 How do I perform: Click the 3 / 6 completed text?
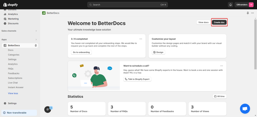pyautogui.click(x=79, y=39)
